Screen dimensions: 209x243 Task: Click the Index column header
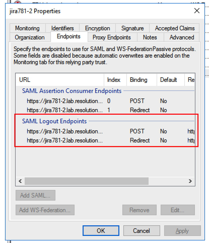tap(115, 80)
